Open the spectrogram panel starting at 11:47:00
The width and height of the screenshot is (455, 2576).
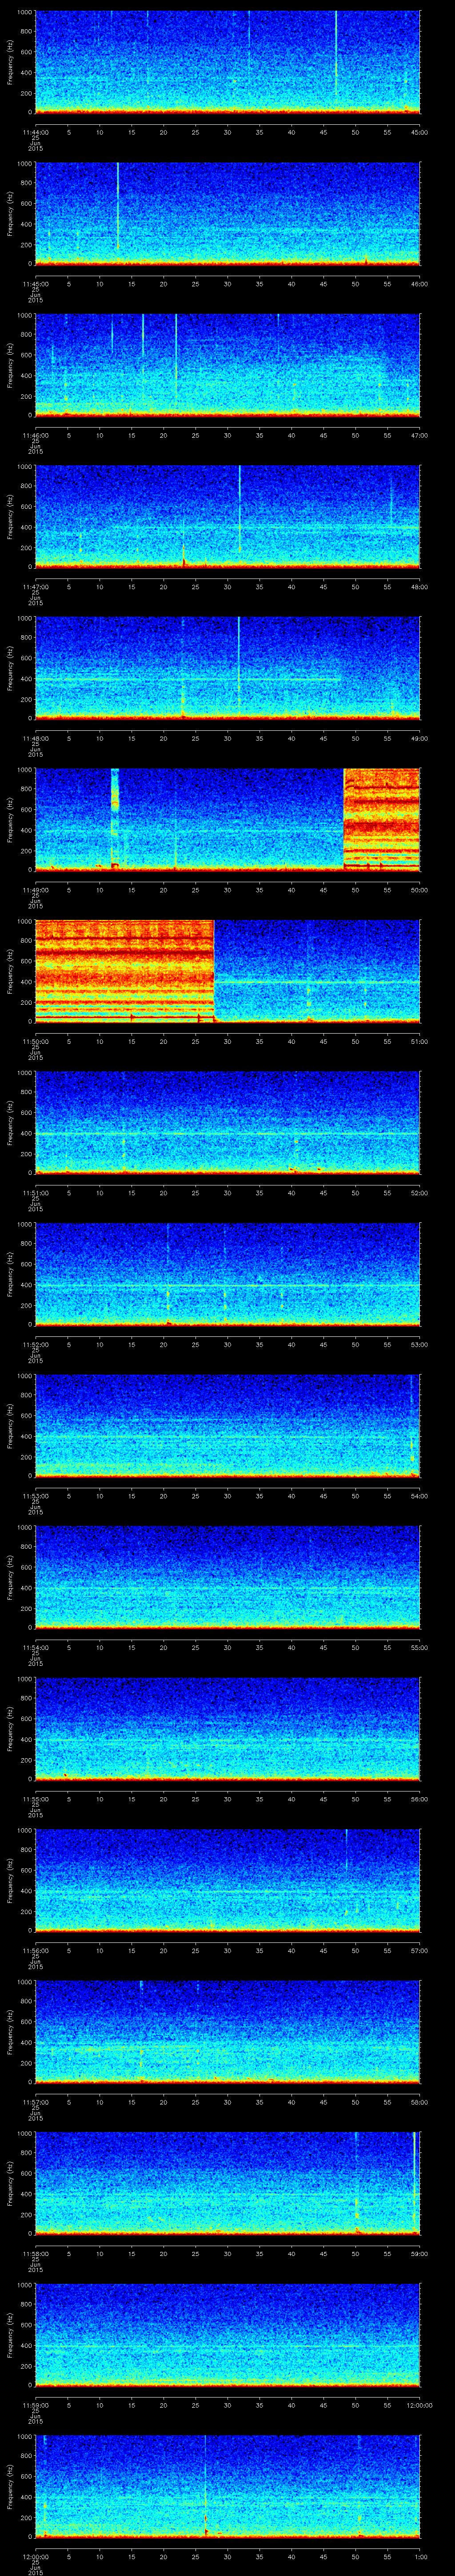227,516
